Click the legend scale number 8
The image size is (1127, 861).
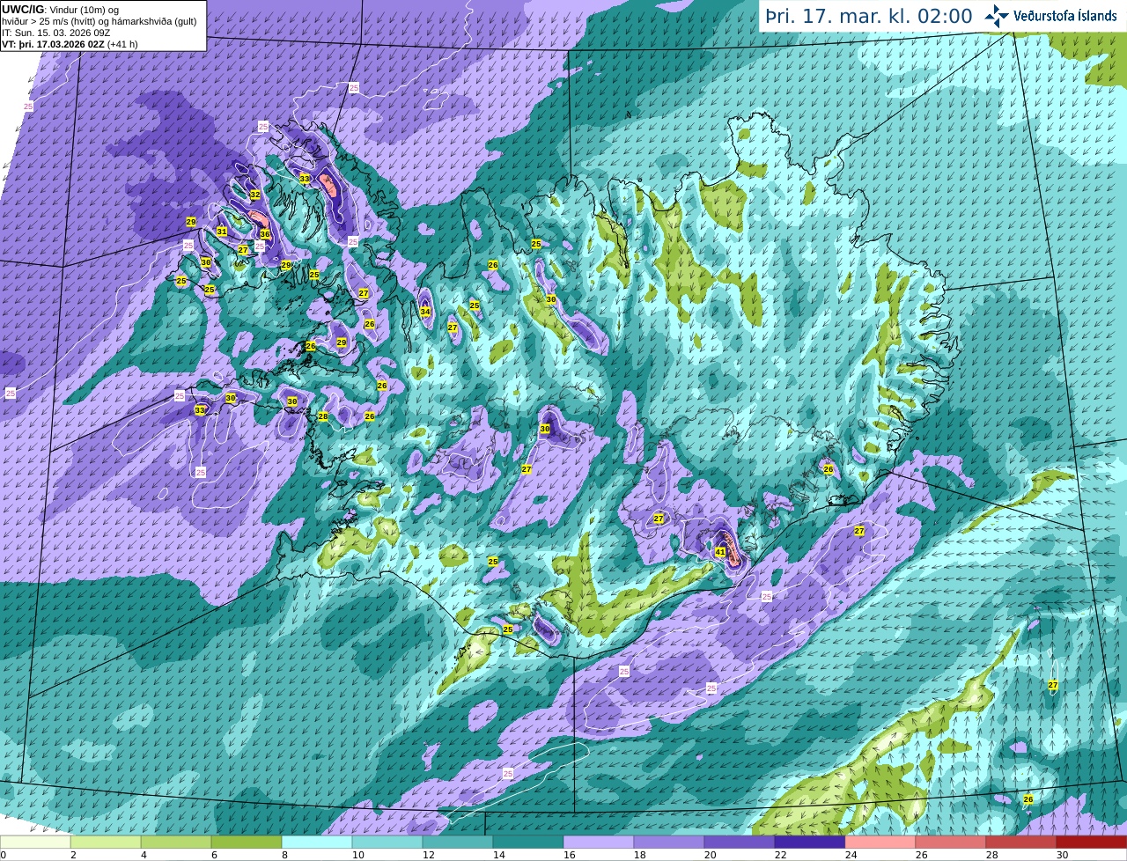[x=284, y=855]
